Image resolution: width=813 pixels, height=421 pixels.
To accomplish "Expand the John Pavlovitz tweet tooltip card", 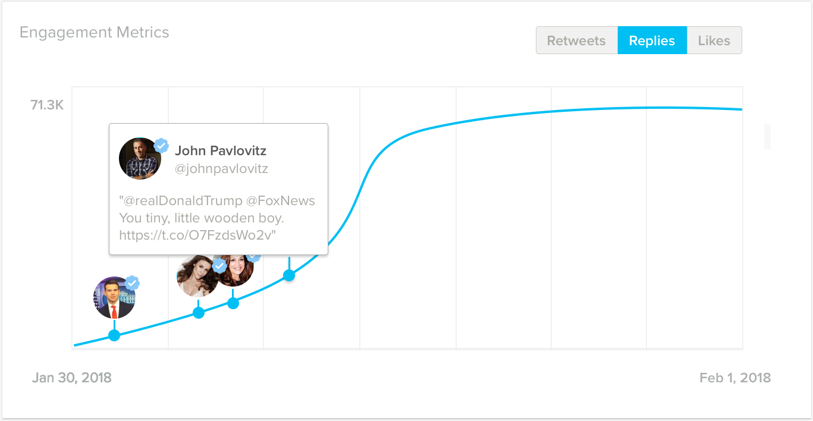I will pos(218,188).
